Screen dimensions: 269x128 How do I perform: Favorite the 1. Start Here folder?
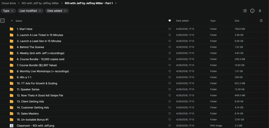point(170,29)
